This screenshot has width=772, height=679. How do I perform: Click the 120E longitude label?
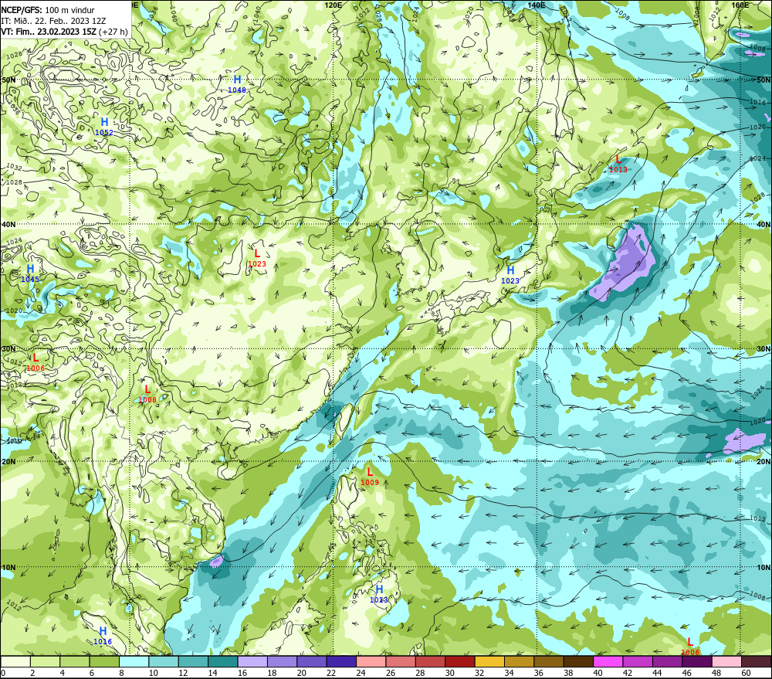(334, 5)
